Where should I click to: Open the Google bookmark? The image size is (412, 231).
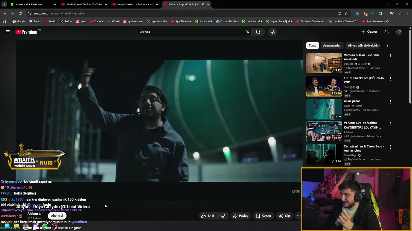click(x=19, y=21)
